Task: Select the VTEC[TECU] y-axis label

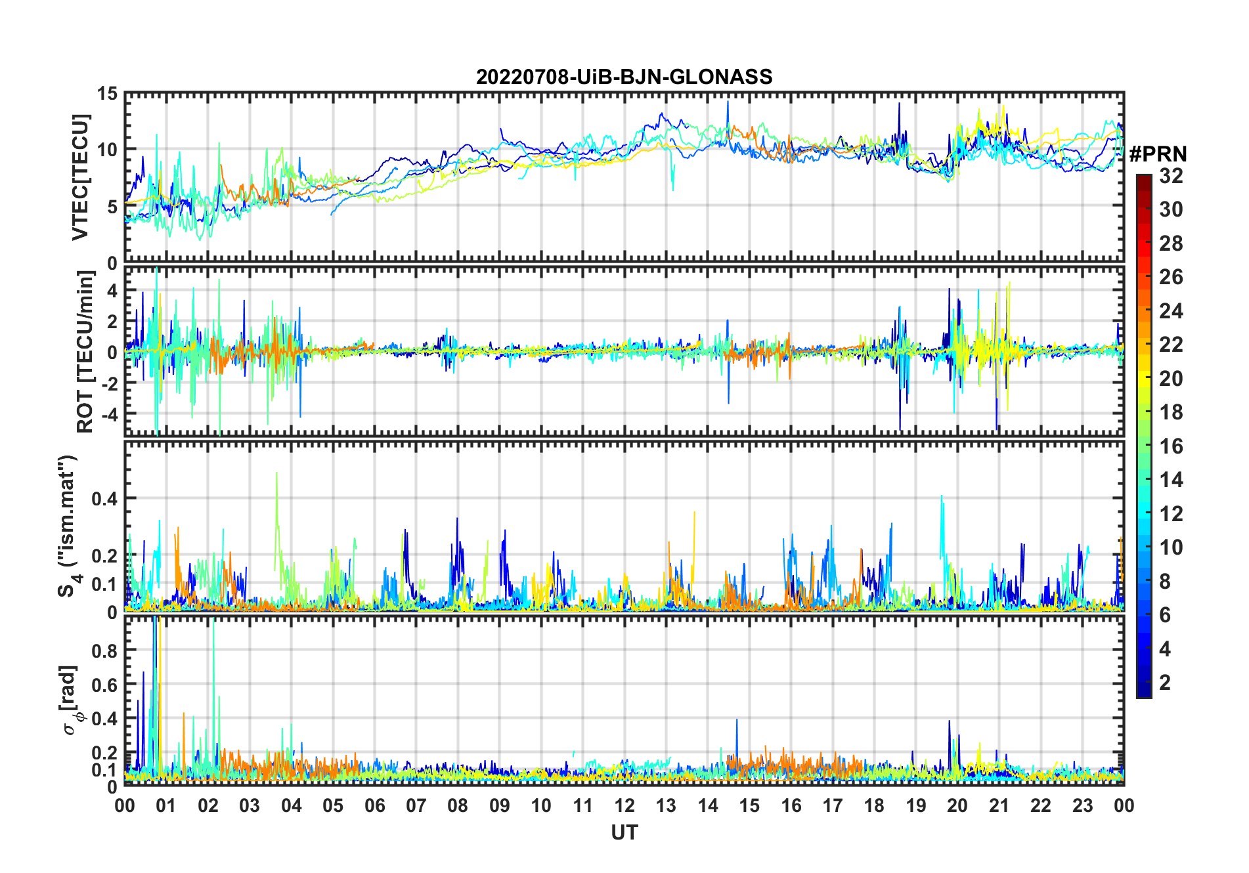Action: click(x=80, y=178)
